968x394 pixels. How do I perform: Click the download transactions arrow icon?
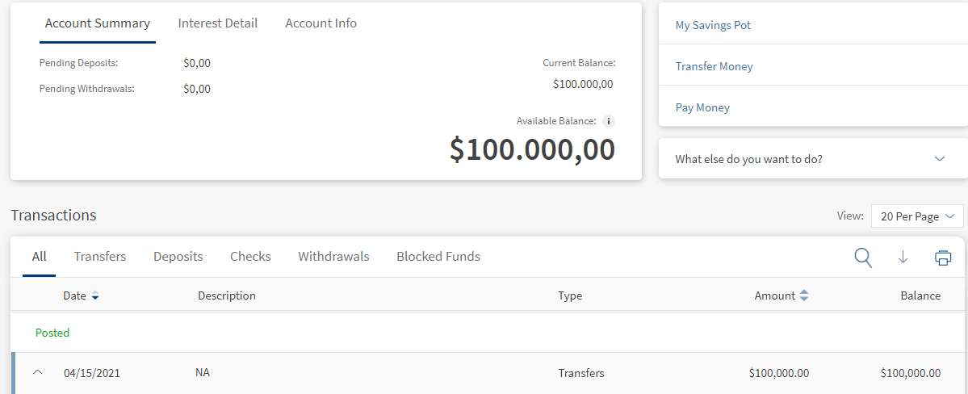(x=903, y=258)
